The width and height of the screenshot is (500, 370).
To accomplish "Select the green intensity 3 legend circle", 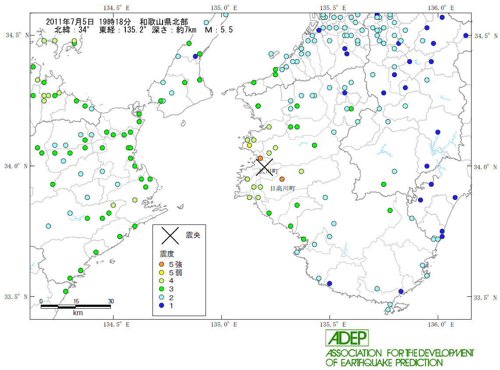I will pyautogui.click(x=162, y=289).
